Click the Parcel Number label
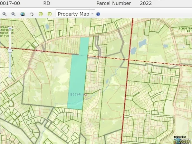This screenshot has width=192, height=144. (114, 3)
